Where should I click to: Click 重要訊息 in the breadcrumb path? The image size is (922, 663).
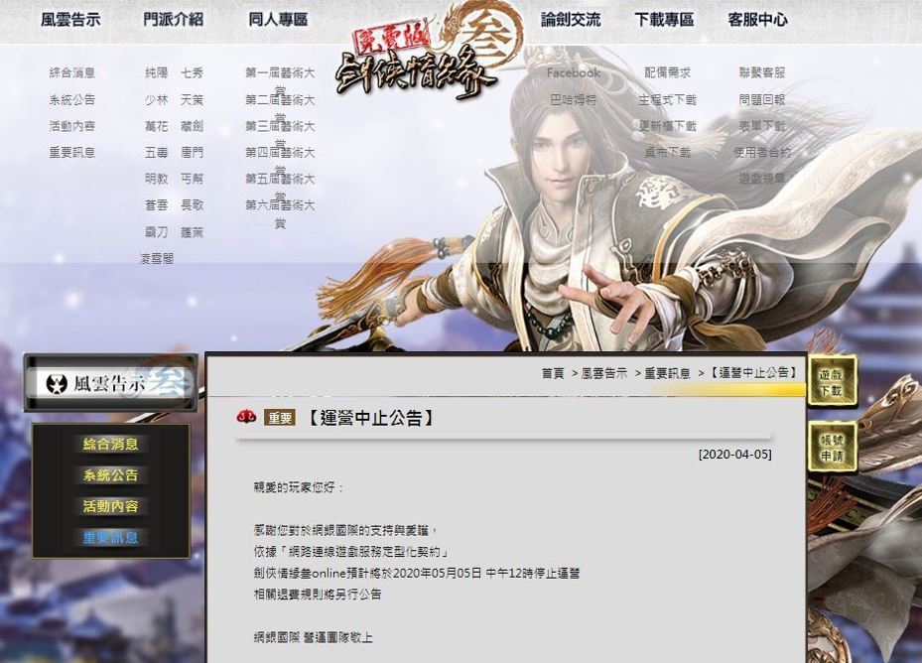coord(667,373)
